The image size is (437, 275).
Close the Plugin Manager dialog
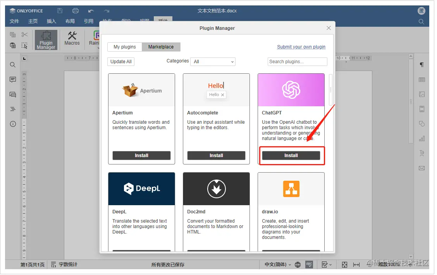(x=329, y=28)
